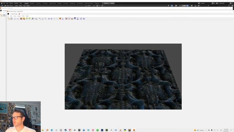Go to previous file using first blue arrow icon

point(49,19)
